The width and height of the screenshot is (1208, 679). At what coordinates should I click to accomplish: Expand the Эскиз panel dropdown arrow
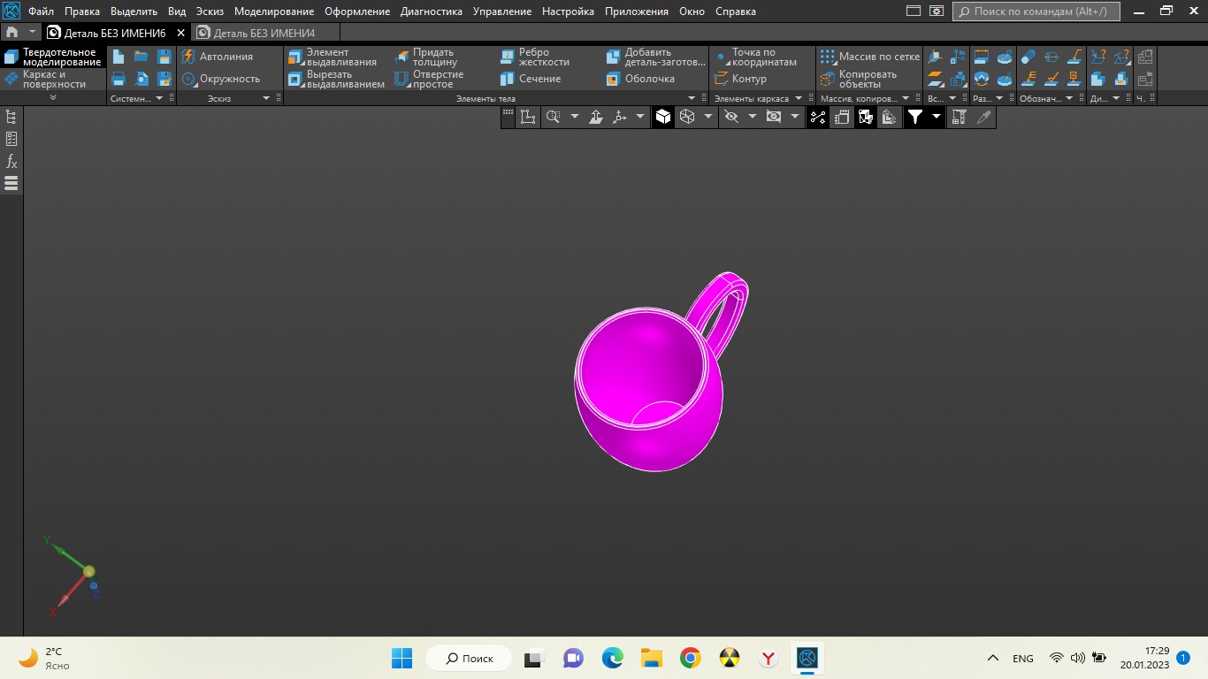tap(266, 98)
